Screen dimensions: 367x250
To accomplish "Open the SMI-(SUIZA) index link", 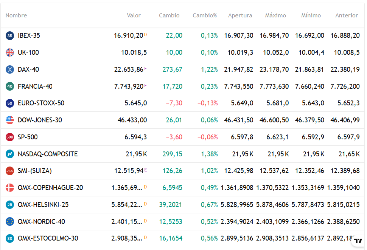I will (34, 171).
